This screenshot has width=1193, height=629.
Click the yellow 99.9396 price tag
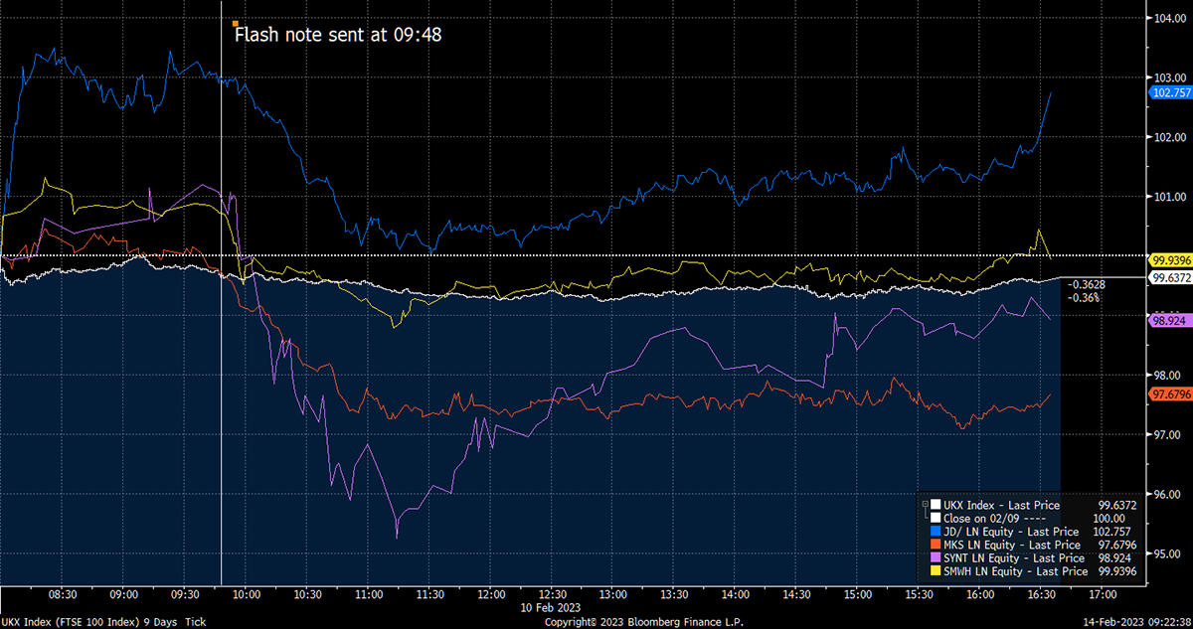point(1170,259)
